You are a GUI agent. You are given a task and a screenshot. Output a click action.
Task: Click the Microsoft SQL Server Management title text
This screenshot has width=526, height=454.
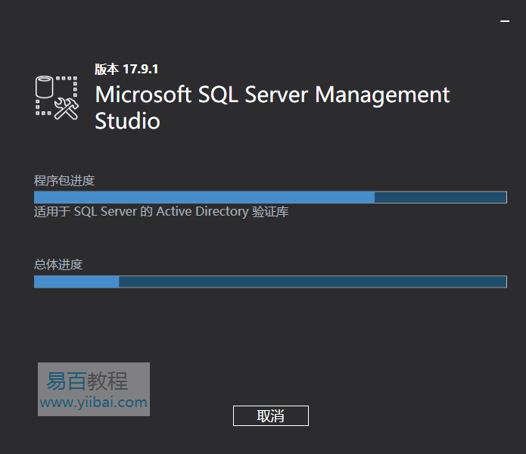click(x=272, y=95)
